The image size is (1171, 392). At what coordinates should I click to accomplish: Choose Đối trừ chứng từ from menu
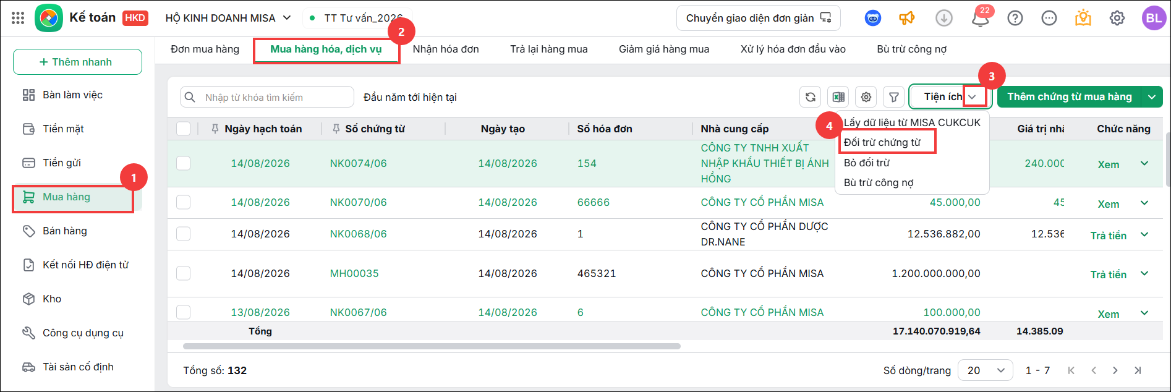click(x=882, y=142)
